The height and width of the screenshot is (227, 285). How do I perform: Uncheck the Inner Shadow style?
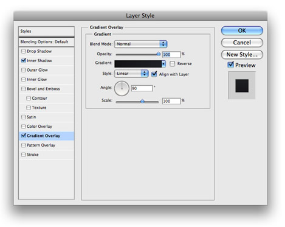(24, 61)
